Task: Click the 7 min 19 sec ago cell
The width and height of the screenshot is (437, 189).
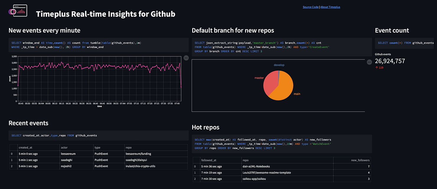Action: [221, 173]
